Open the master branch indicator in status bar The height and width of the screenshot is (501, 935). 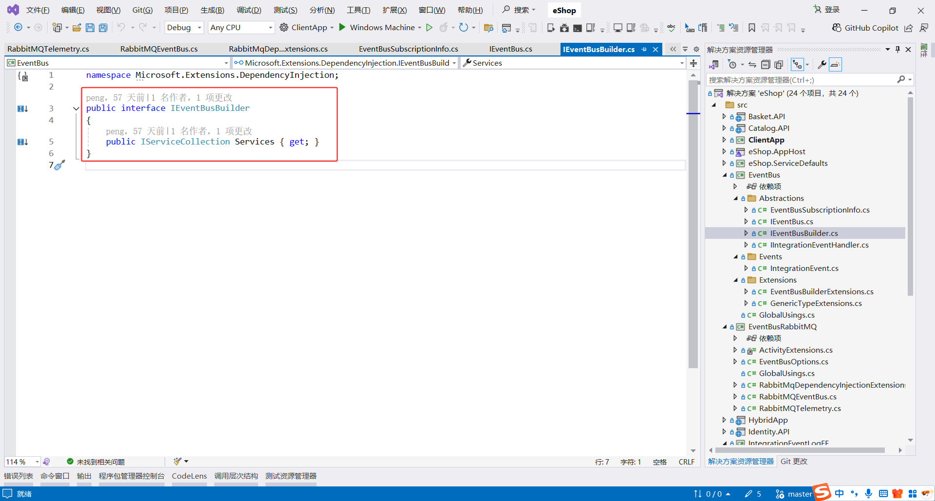[794, 494]
